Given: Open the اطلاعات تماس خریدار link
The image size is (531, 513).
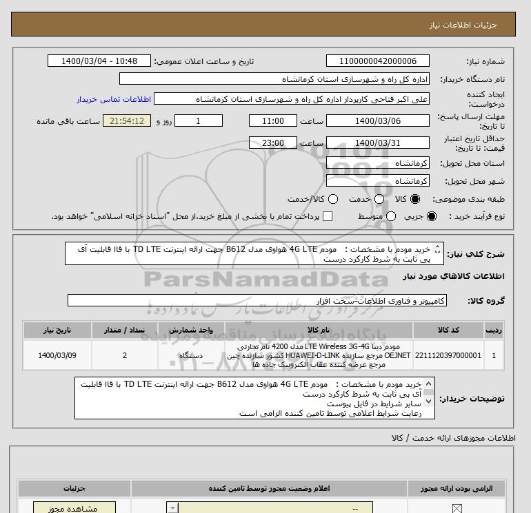Looking at the screenshot, I should 114,99.
